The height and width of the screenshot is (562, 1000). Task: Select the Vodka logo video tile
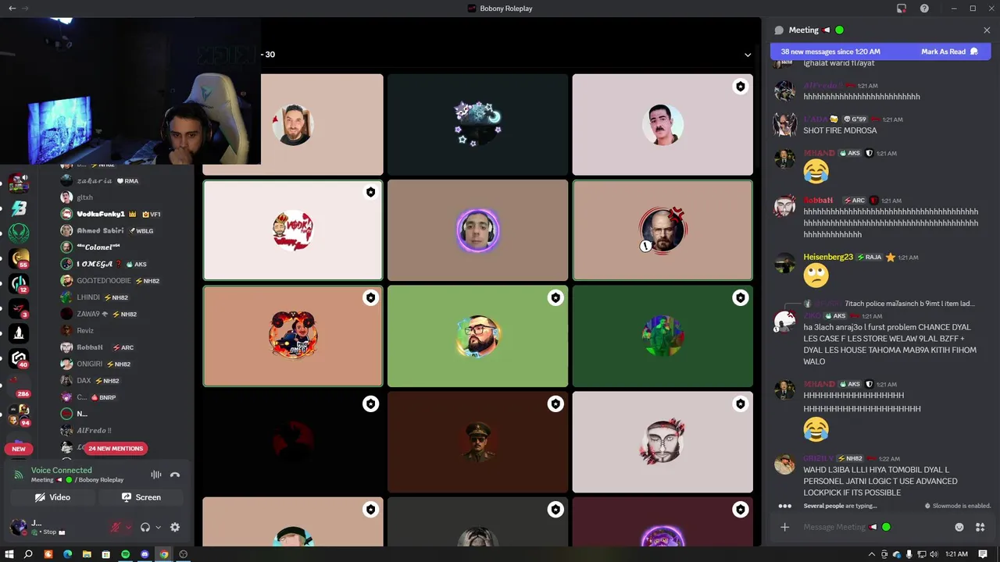tap(293, 230)
